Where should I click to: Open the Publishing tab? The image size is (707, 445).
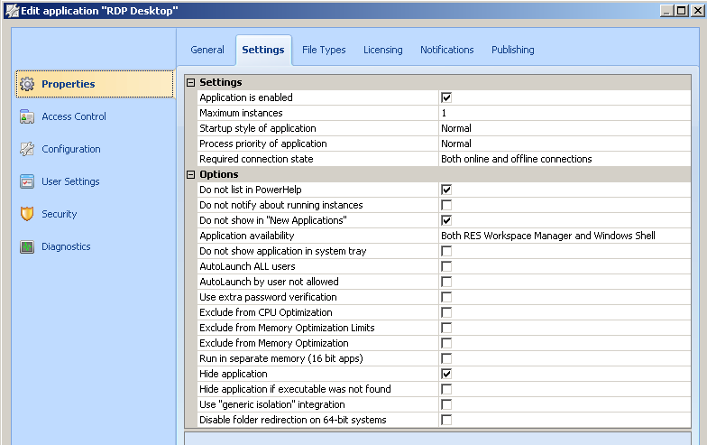(x=512, y=50)
